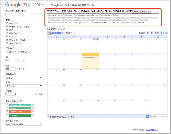Click the teal pikresponsive@gmail.com calendar bar
The width and height of the screenshot is (171, 134).
(x=20, y=105)
